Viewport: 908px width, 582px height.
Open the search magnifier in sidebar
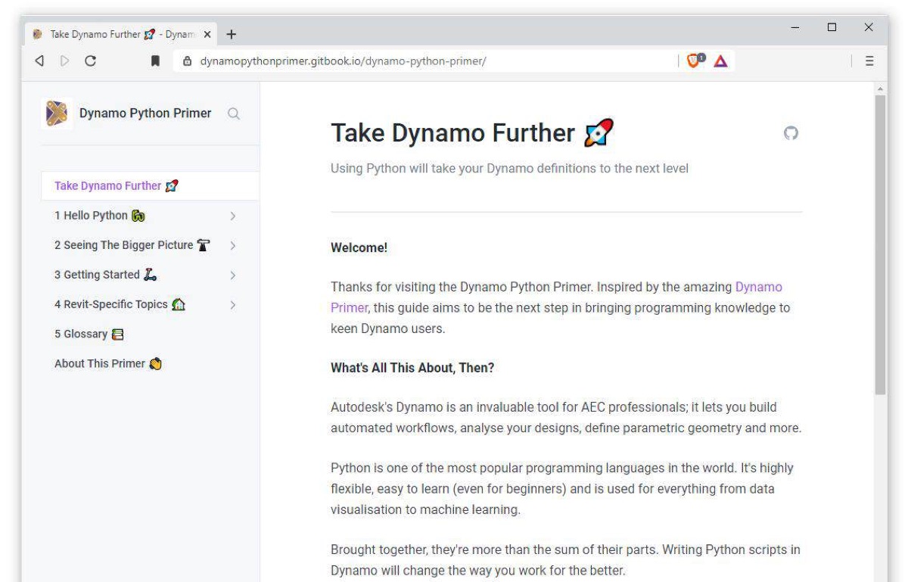tap(234, 114)
